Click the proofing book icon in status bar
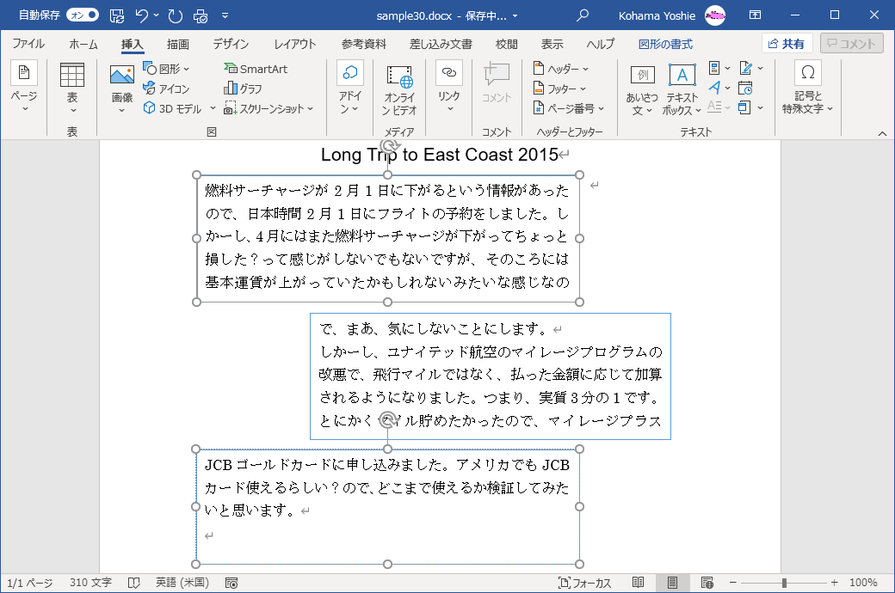This screenshot has width=895, height=593. tap(134, 583)
